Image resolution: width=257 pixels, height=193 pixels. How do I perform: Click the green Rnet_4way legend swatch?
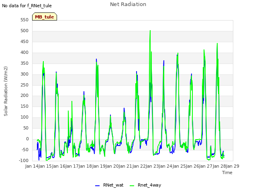click(132, 186)
